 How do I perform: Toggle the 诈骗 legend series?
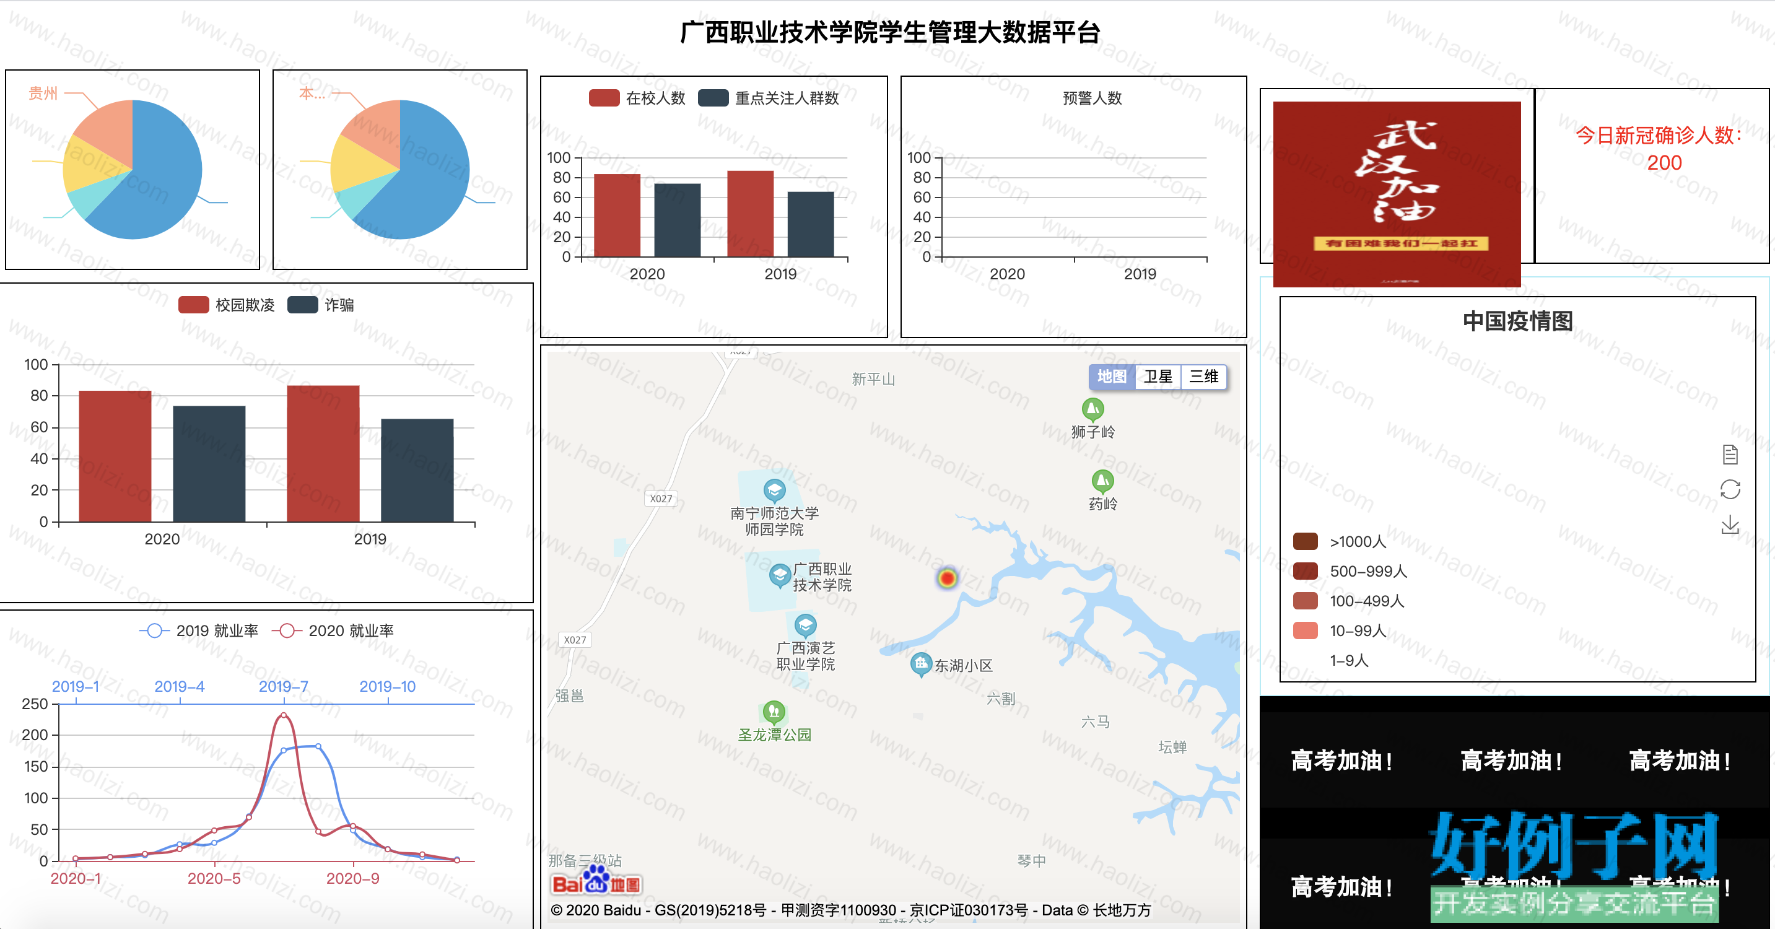320,305
